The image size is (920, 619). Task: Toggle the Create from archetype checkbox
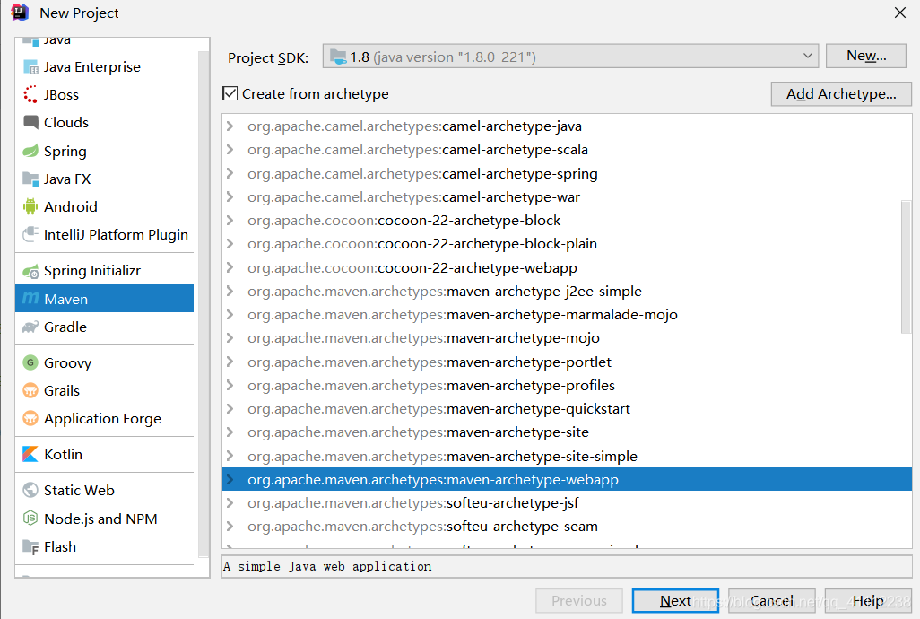(230, 94)
